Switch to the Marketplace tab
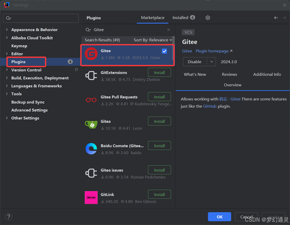290x225 pixels. point(153,18)
